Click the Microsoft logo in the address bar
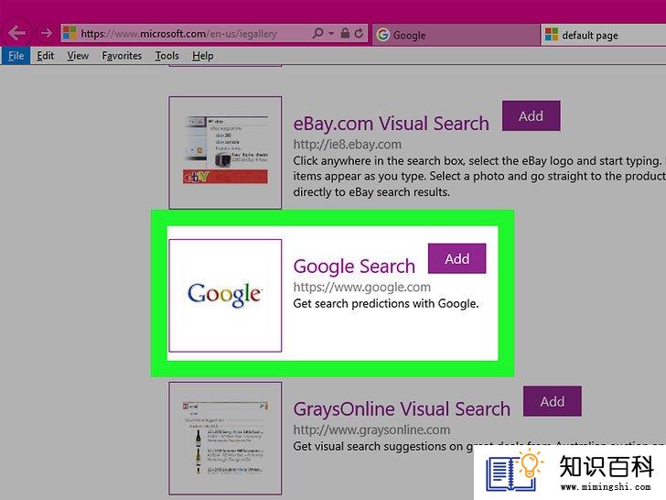 pyautogui.click(x=70, y=33)
